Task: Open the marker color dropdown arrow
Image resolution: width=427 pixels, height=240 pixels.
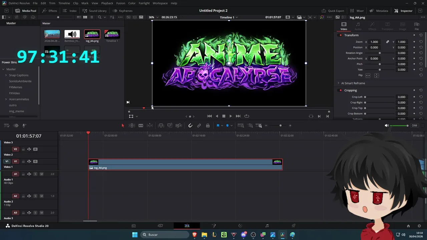Action: (232, 126)
